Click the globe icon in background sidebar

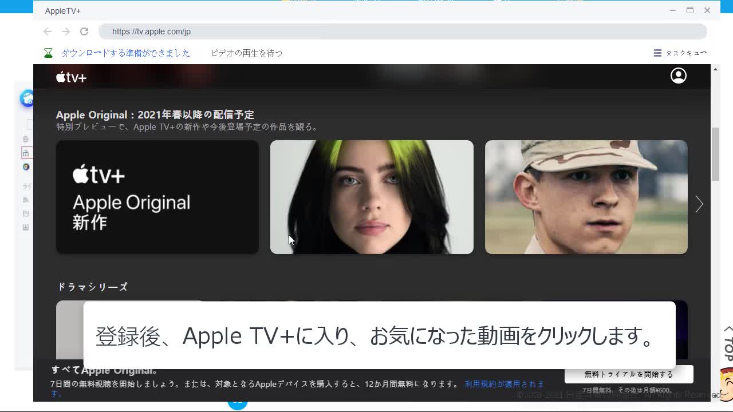click(x=25, y=139)
